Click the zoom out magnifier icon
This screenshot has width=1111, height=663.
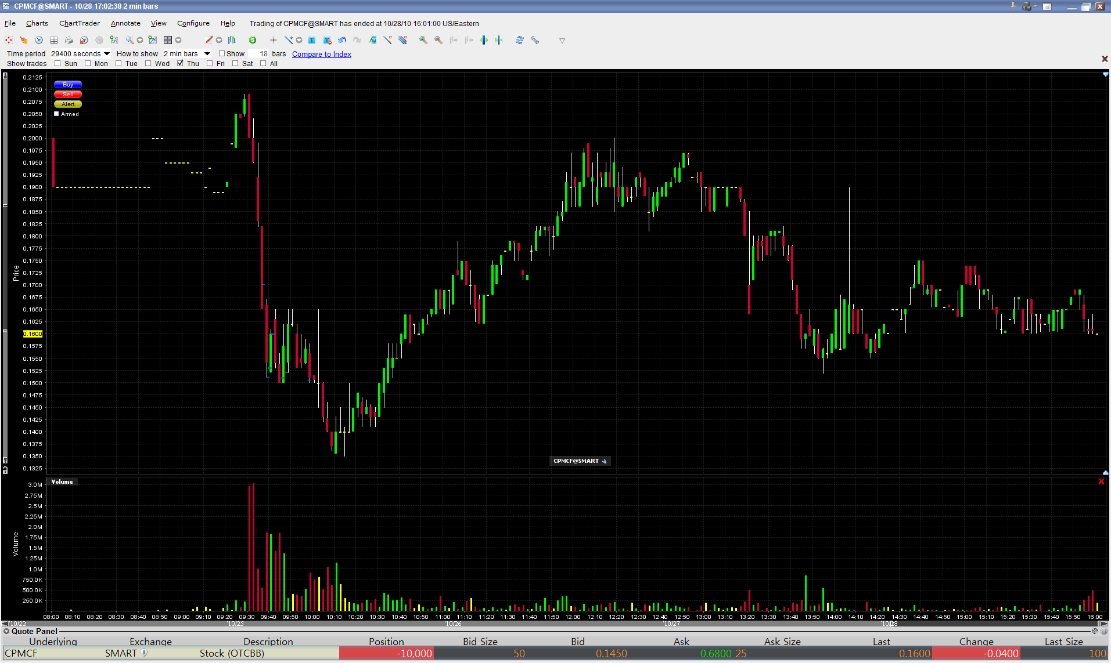[438, 40]
